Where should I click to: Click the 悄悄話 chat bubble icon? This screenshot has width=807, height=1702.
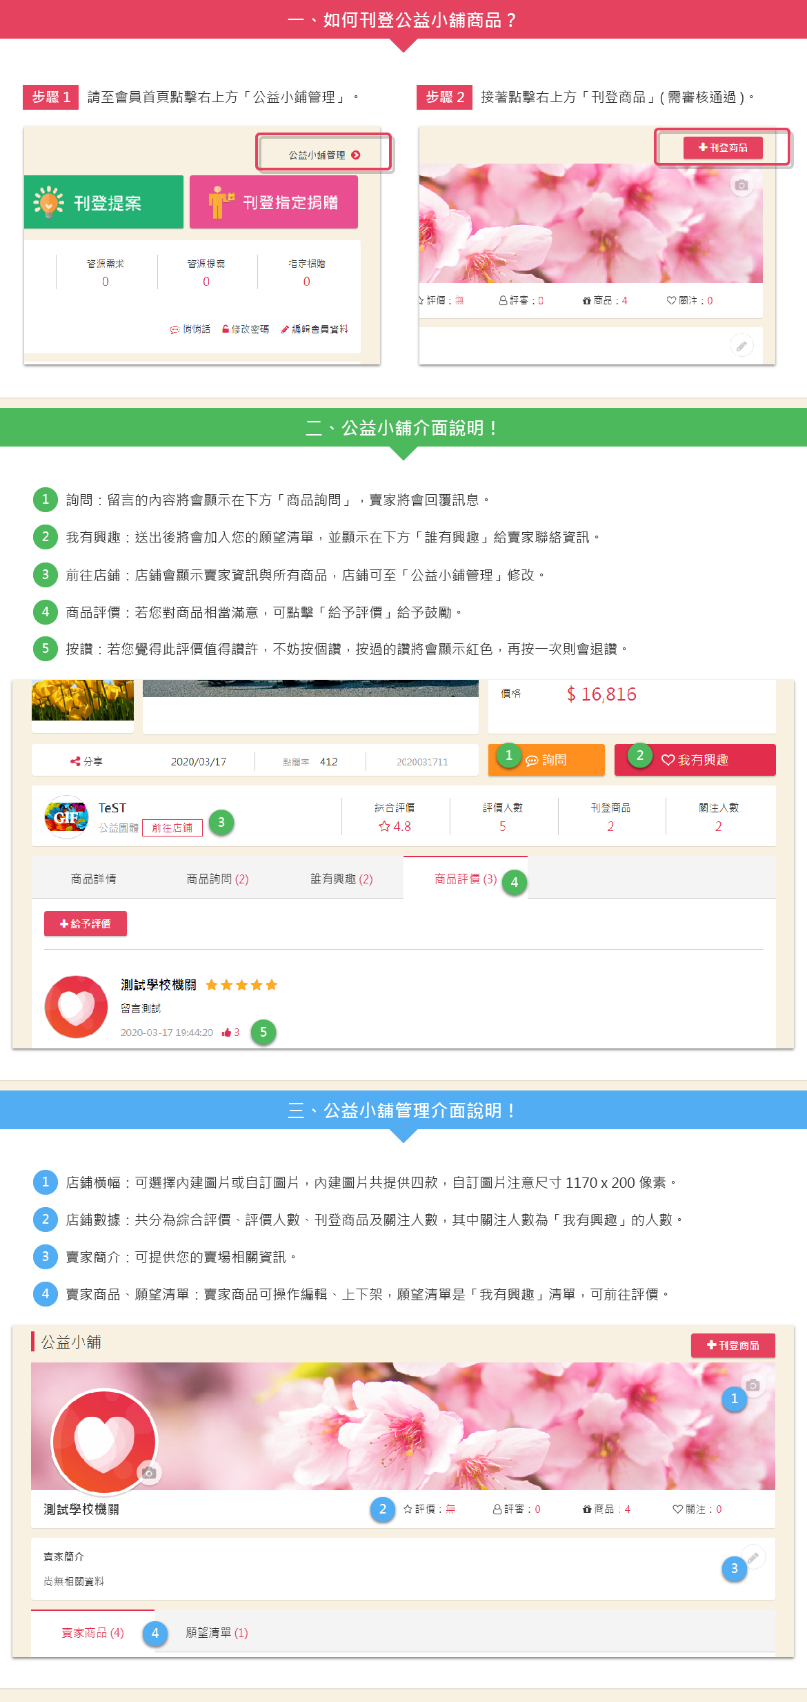175,330
